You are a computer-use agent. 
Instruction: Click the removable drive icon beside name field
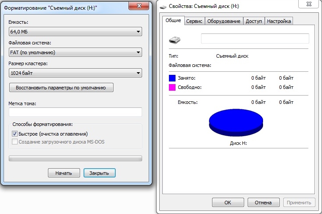(x=175, y=40)
